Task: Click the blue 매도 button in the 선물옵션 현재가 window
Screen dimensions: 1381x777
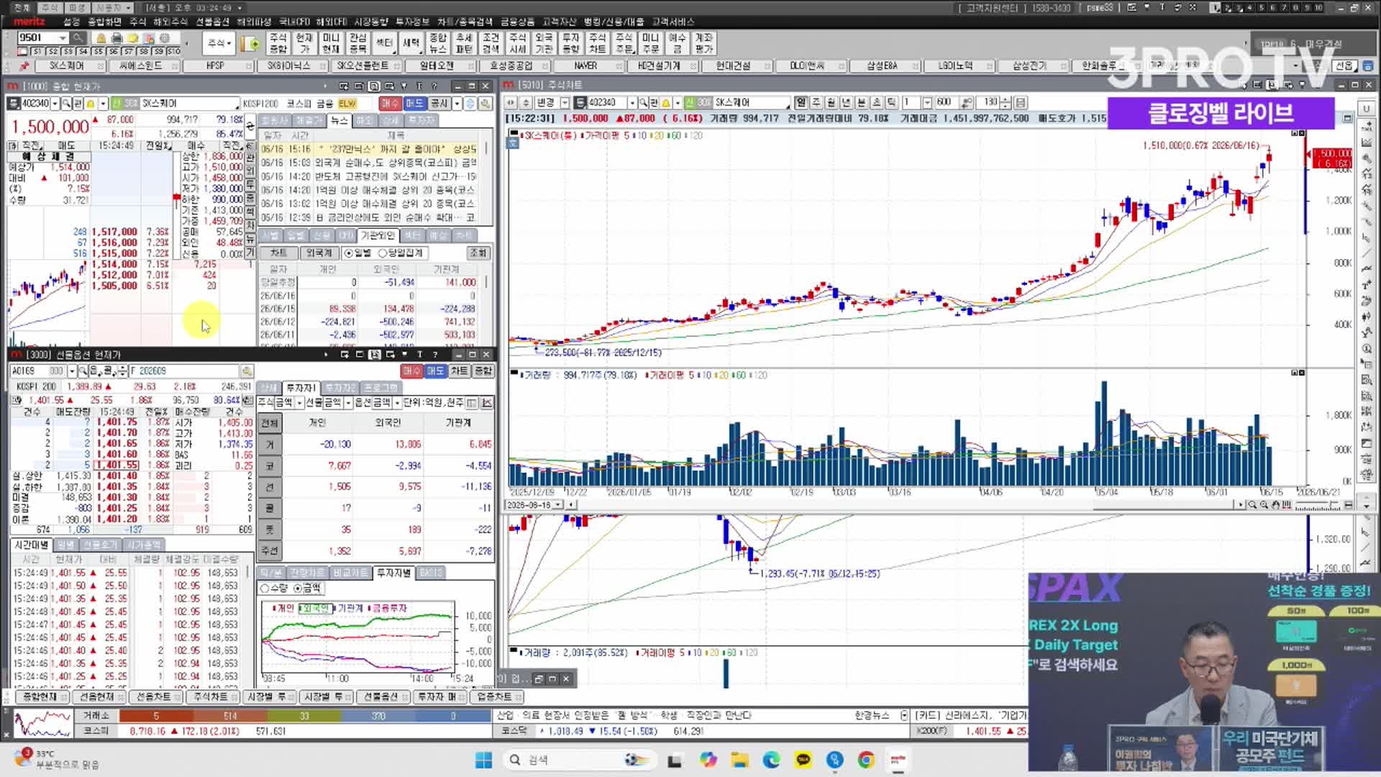Action: (x=435, y=371)
